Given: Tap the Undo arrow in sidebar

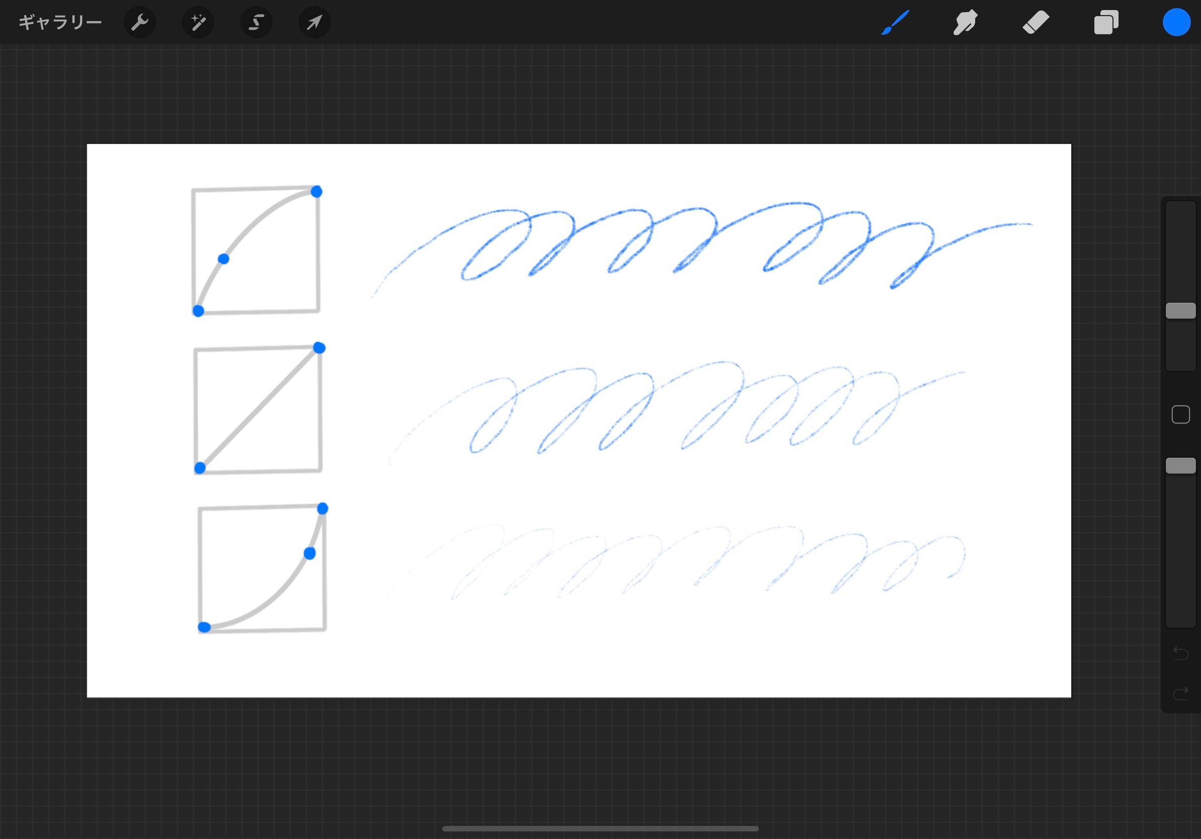Looking at the screenshot, I should (1180, 653).
